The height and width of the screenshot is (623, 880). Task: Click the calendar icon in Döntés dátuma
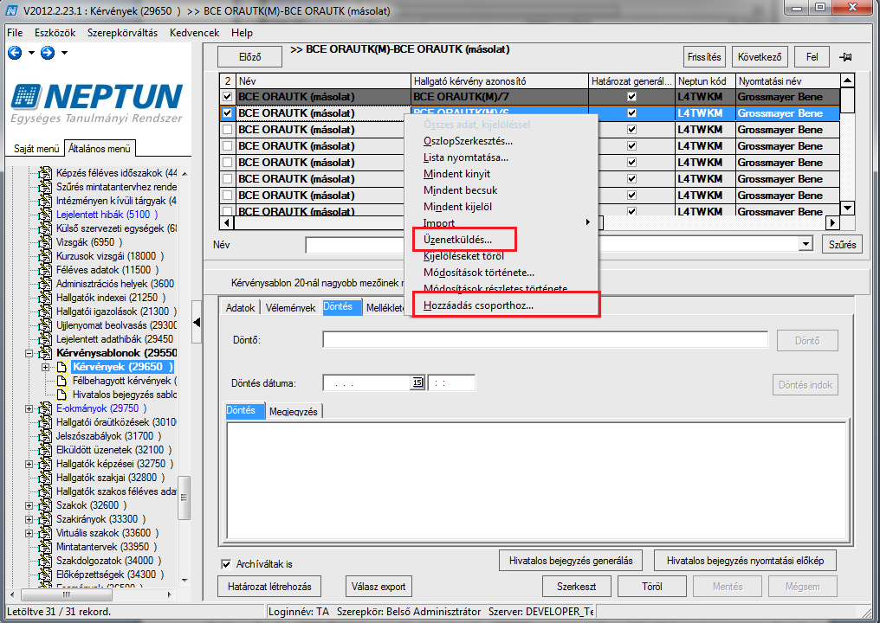(x=417, y=382)
